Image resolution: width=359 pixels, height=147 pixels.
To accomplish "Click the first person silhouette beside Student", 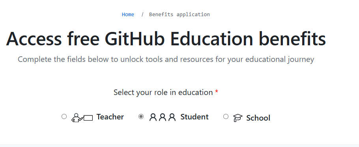I will (x=153, y=117).
